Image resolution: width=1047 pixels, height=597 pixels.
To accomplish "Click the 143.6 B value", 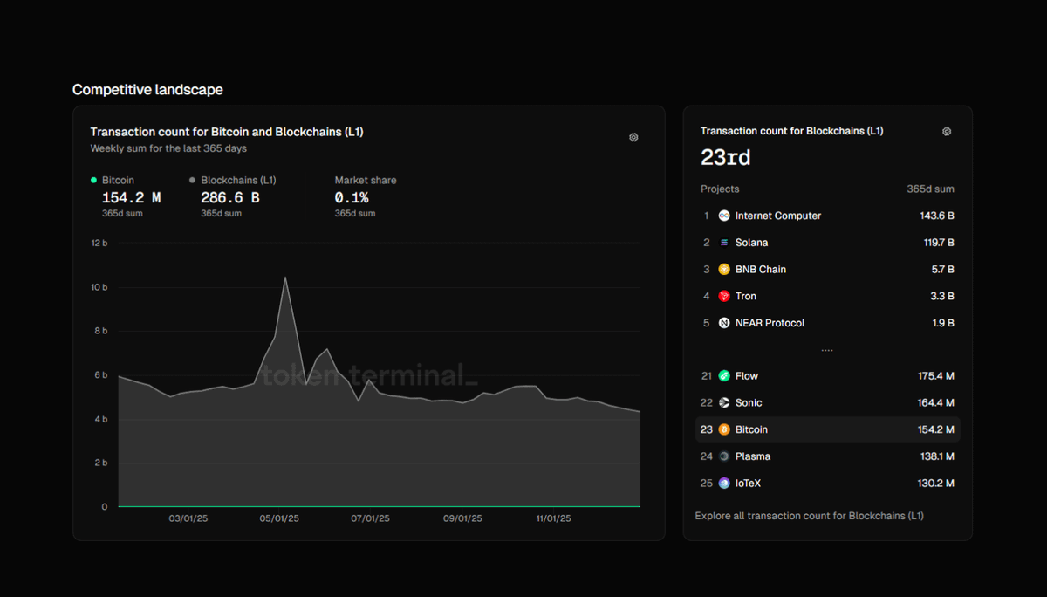I will pos(935,216).
